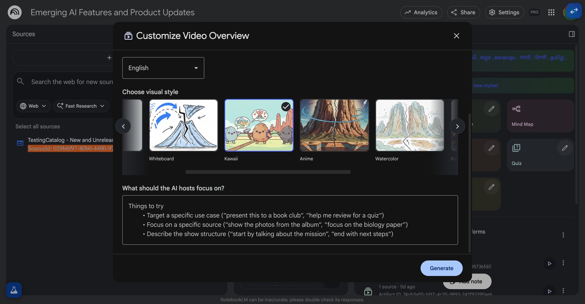Play the 95736fd0 artifact
This screenshot has width=585, height=304.
[x=549, y=263]
